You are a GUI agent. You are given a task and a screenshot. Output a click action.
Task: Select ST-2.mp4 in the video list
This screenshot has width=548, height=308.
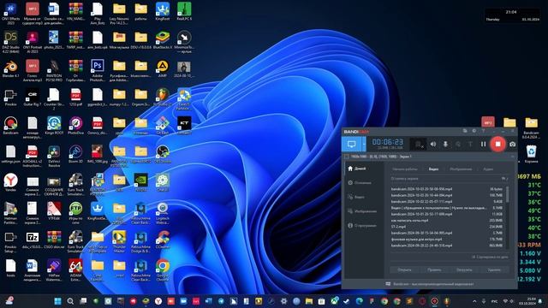[x=447, y=227]
